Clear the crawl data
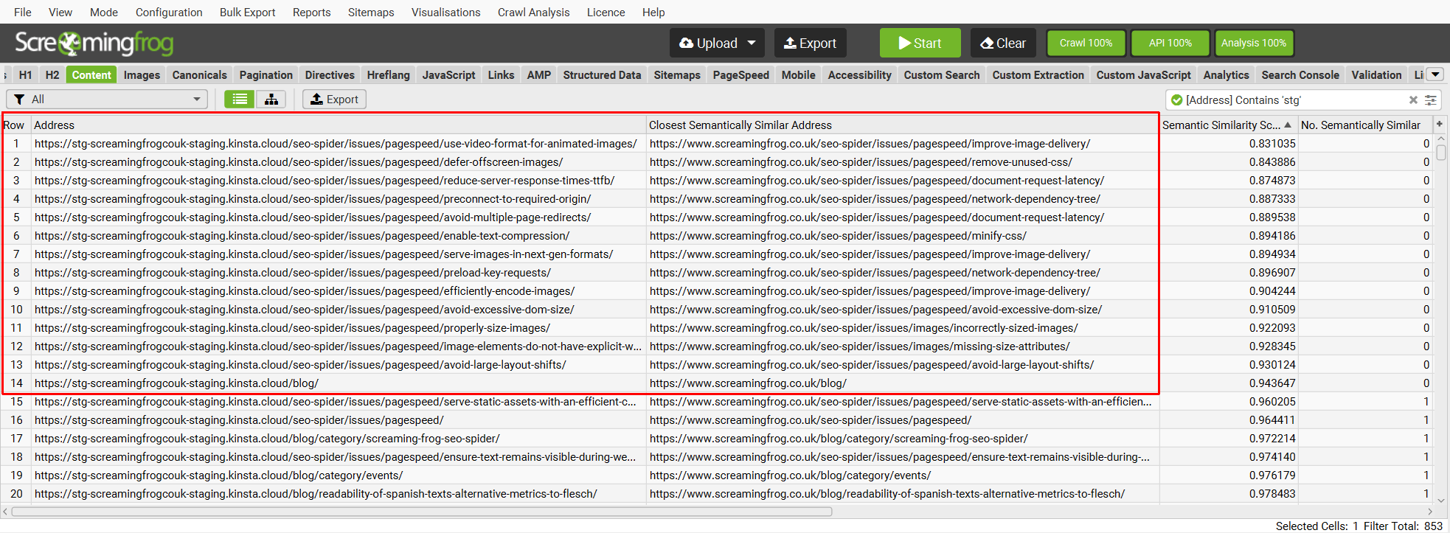The image size is (1450, 533). click(x=1003, y=43)
